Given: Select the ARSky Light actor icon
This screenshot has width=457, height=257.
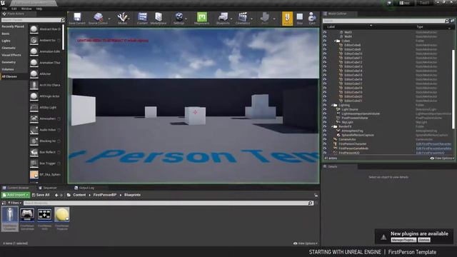Looking at the screenshot, I should tap(34, 107).
